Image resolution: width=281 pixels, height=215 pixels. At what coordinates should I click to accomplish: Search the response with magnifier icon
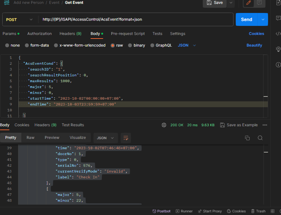(260, 138)
